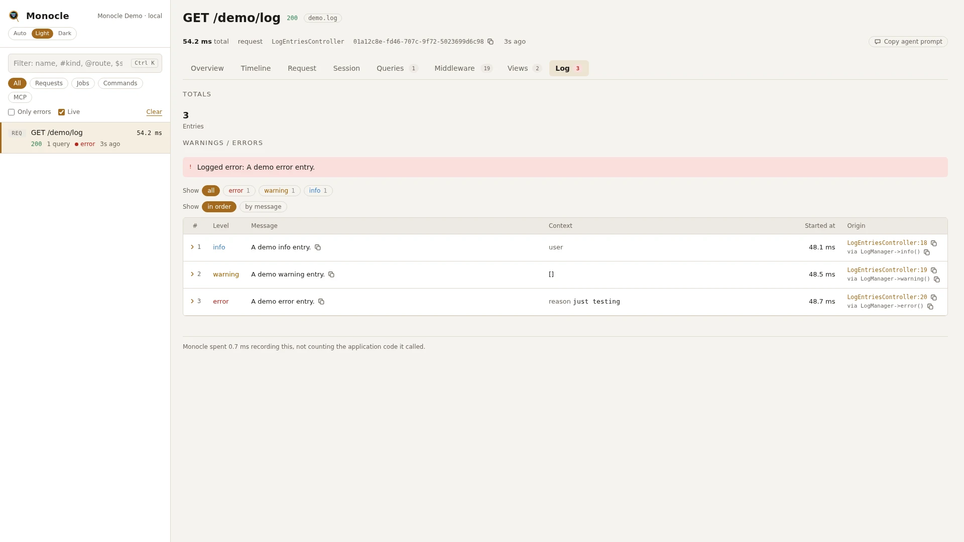
Task: Filter sidebar by MCP
Action: click(20, 97)
